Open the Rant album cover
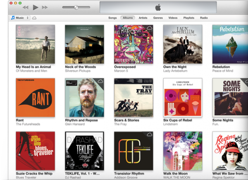Viewport: 248px width, 180px height. pyautogui.click(x=36, y=98)
